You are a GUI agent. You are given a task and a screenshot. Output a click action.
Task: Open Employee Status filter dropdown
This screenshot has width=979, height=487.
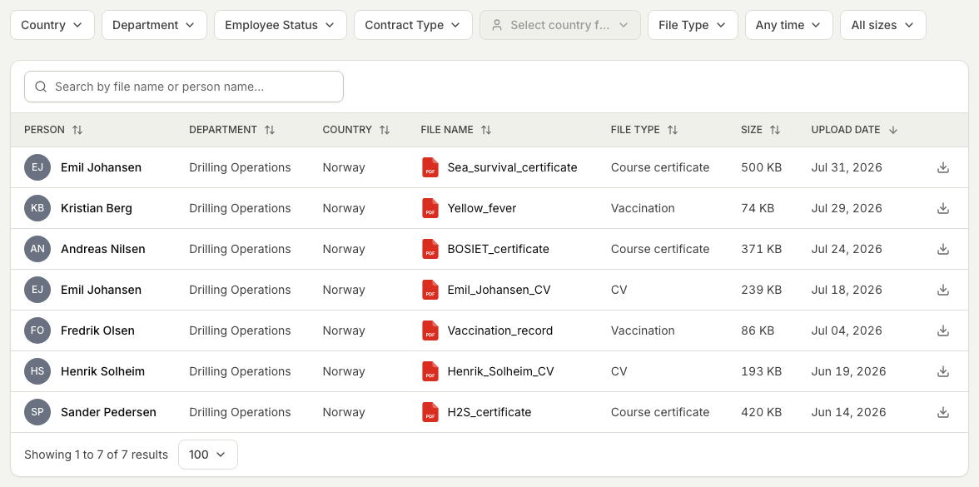click(x=281, y=25)
